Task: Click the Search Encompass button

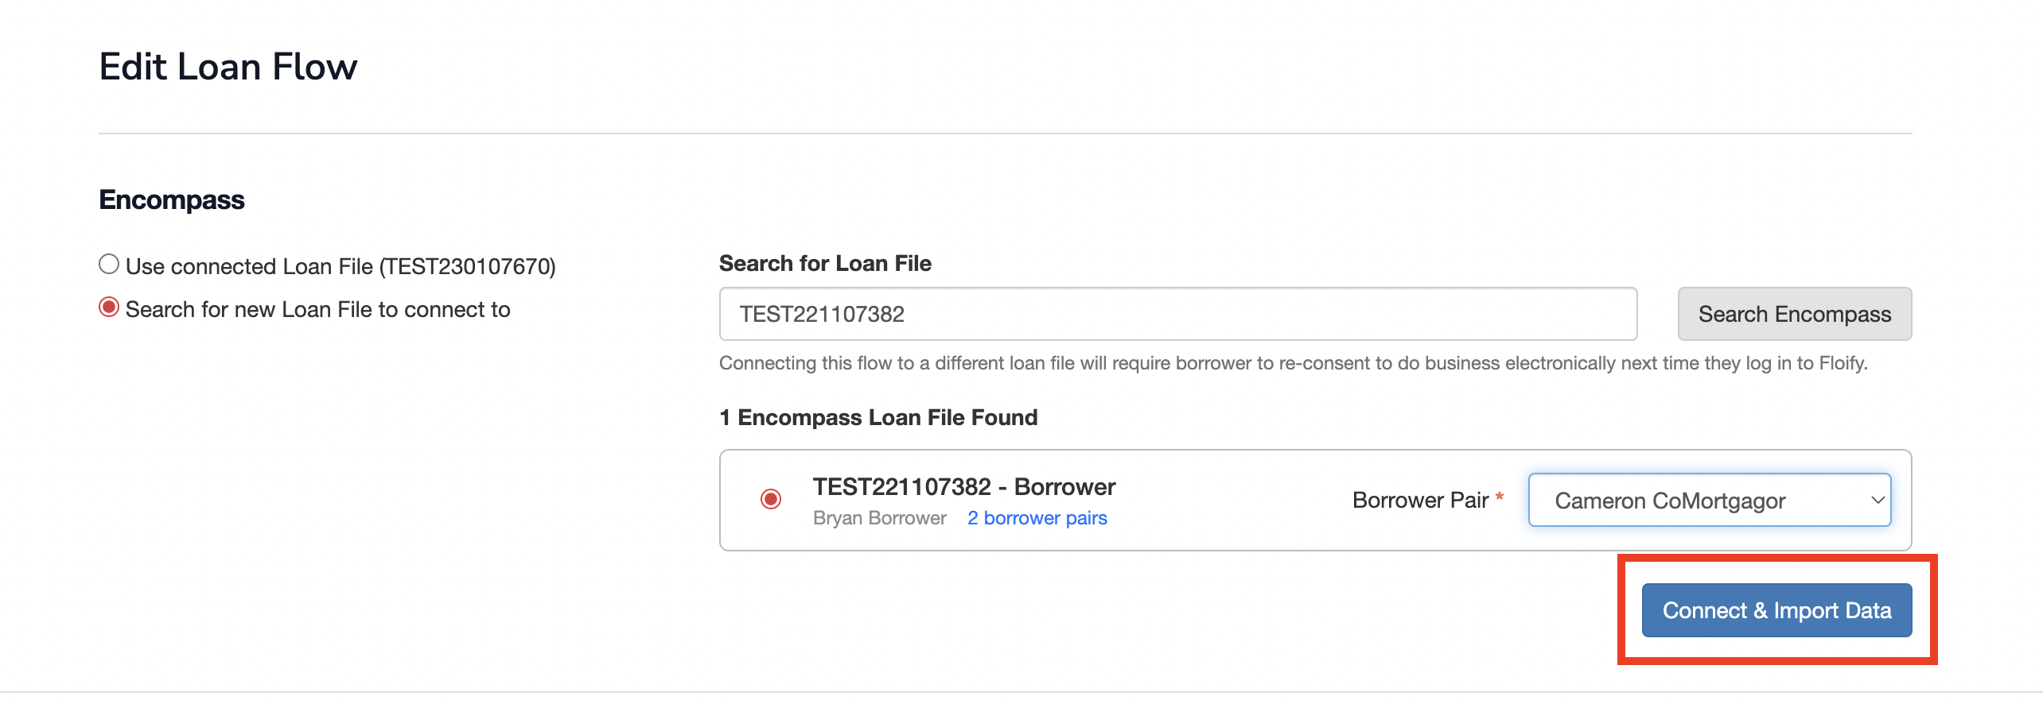Action: click(1794, 314)
